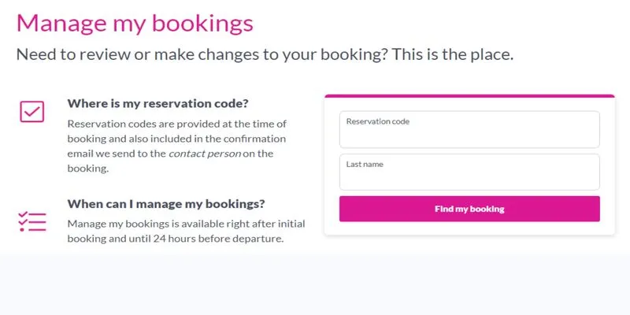
Task: Click the 'Reservation codes are provided' paragraph line
Action: click(x=176, y=124)
